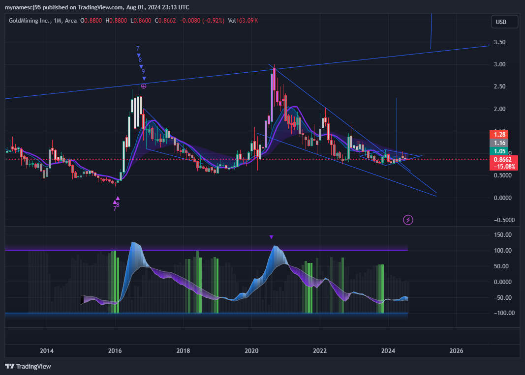
Task: Click the blue 7 count label above the 2016 peak
Action: 138,49
